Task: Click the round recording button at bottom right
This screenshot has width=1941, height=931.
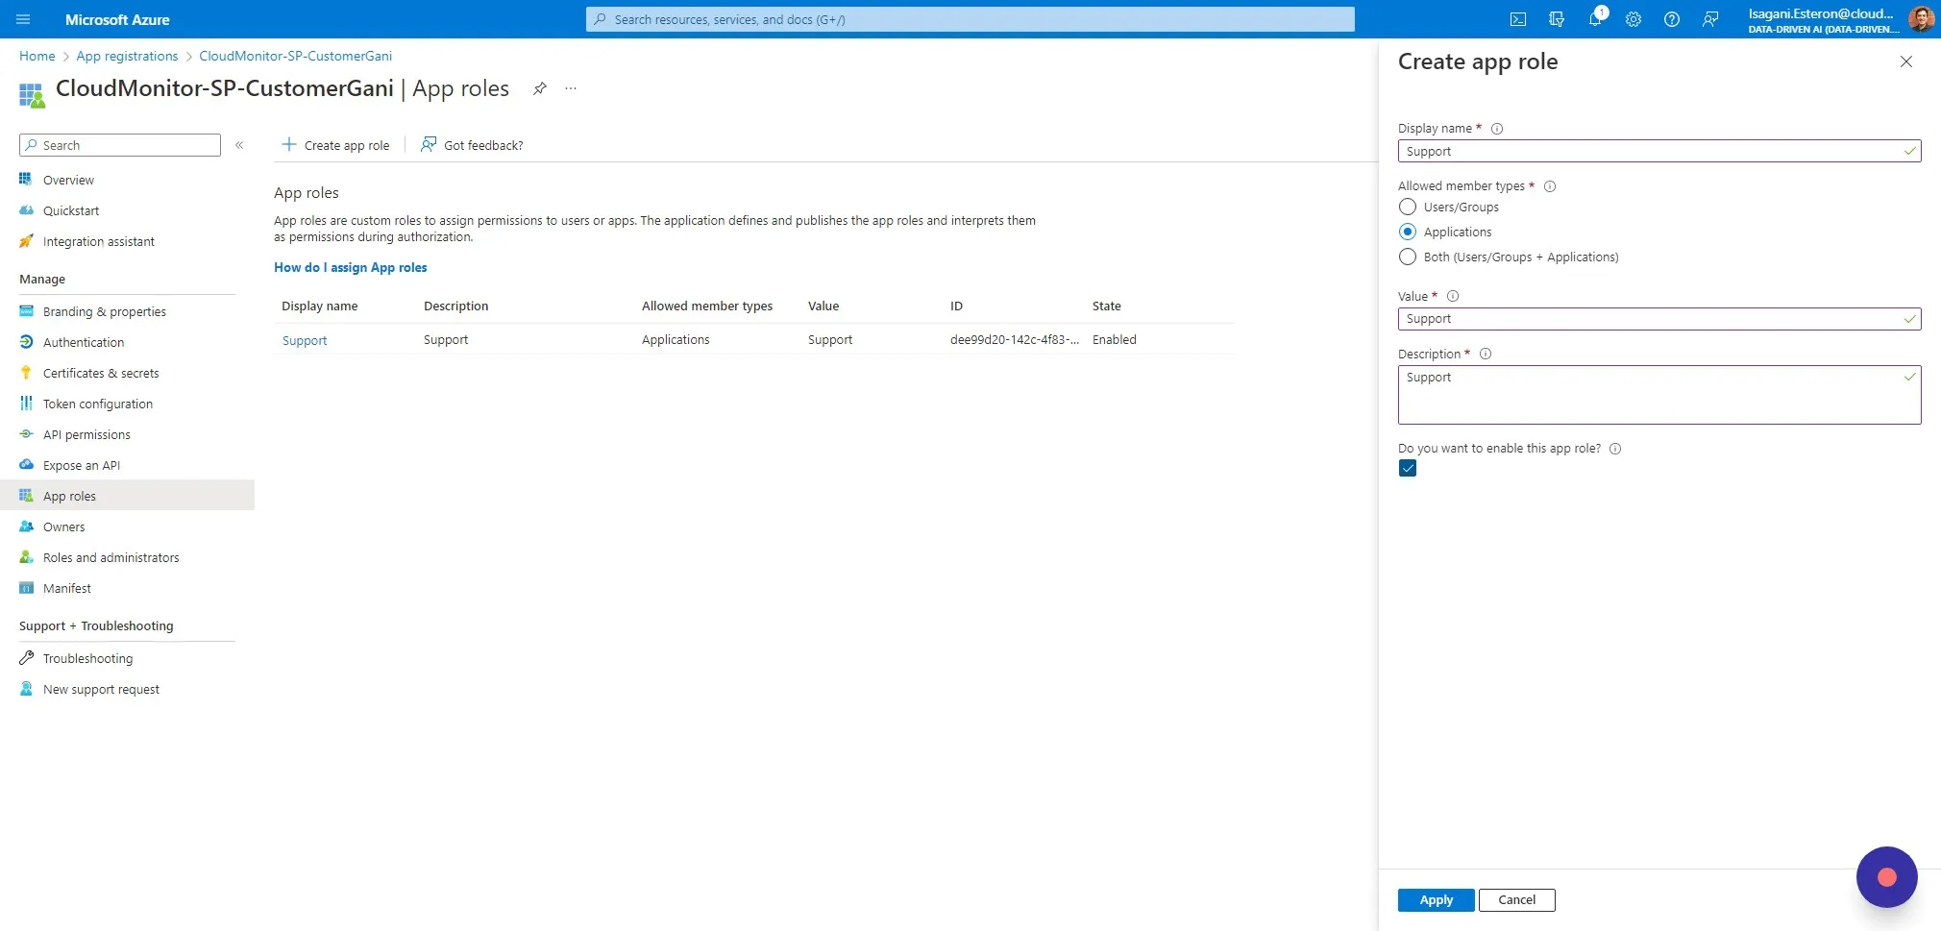Action: point(1886,876)
